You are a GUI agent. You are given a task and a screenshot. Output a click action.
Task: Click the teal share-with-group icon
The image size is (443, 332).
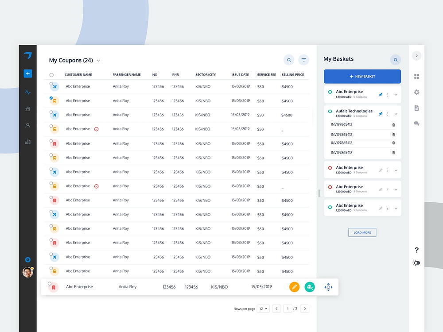(x=310, y=287)
